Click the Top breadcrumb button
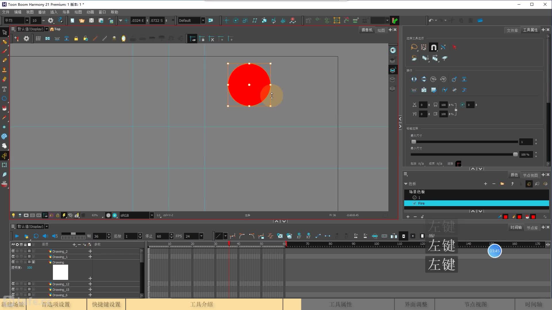Image resolution: width=552 pixels, height=310 pixels. coord(55,29)
